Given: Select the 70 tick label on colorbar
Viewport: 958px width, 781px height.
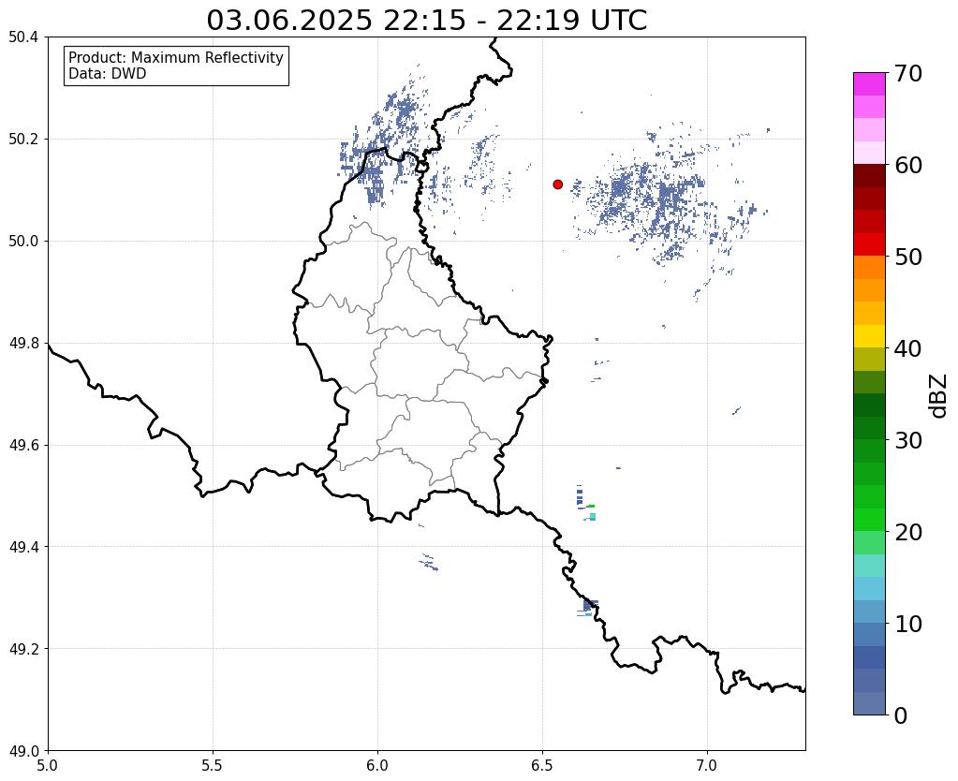Looking at the screenshot, I should 908,73.
